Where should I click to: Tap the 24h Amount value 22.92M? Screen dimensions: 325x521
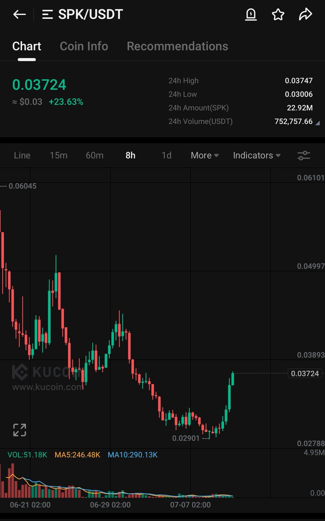point(300,108)
